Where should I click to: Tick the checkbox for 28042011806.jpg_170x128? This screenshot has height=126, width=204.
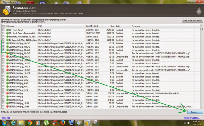[3, 63]
